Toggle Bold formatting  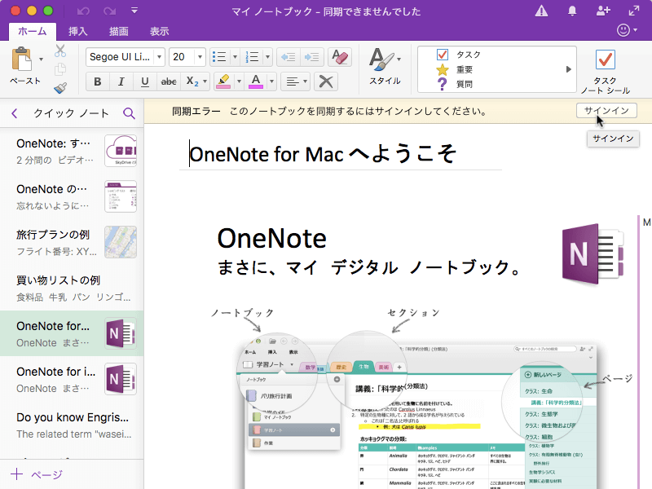tap(98, 81)
